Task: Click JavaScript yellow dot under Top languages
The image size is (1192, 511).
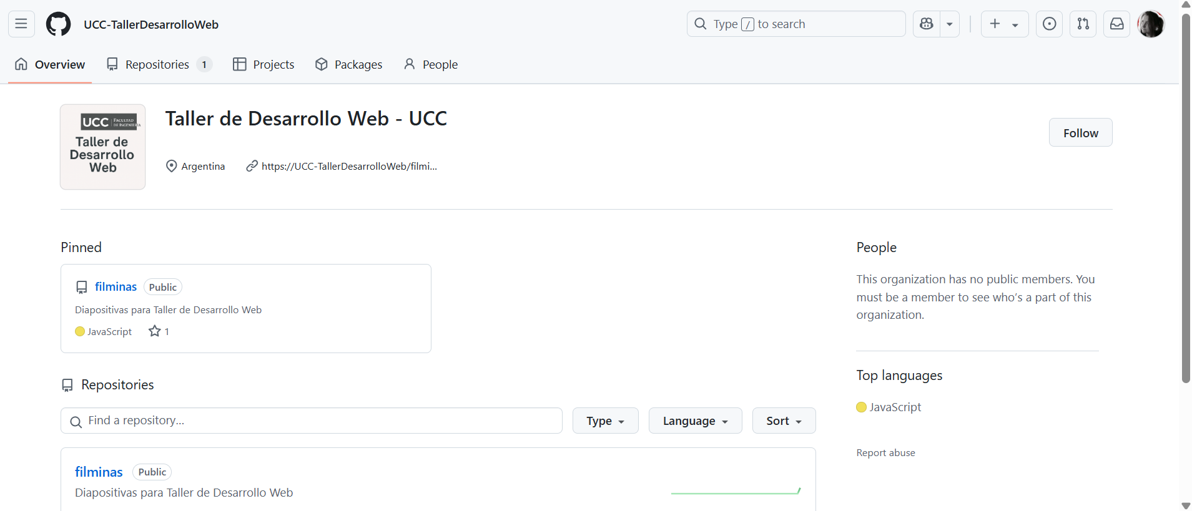Action: pos(862,407)
